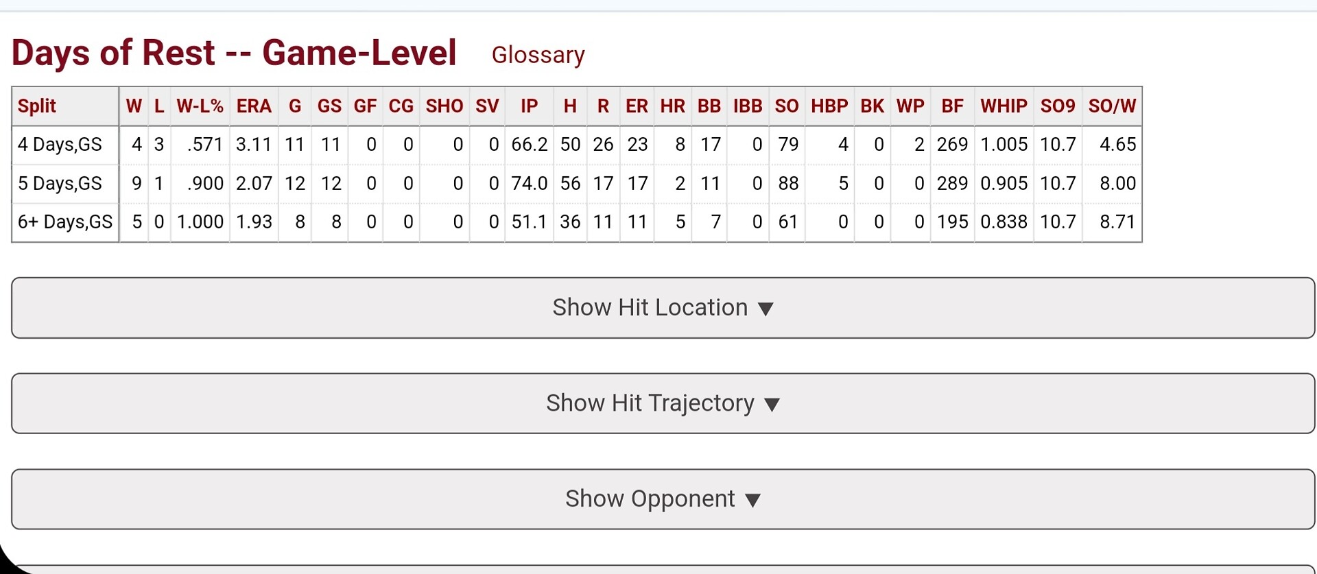Select the 6+ Days,GS row label
This screenshot has height=574, width=1317.
(x=65, y=222)
